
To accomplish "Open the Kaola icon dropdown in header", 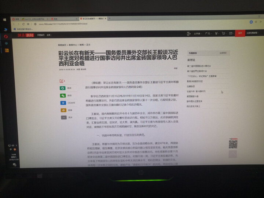I will click(217, 33).
